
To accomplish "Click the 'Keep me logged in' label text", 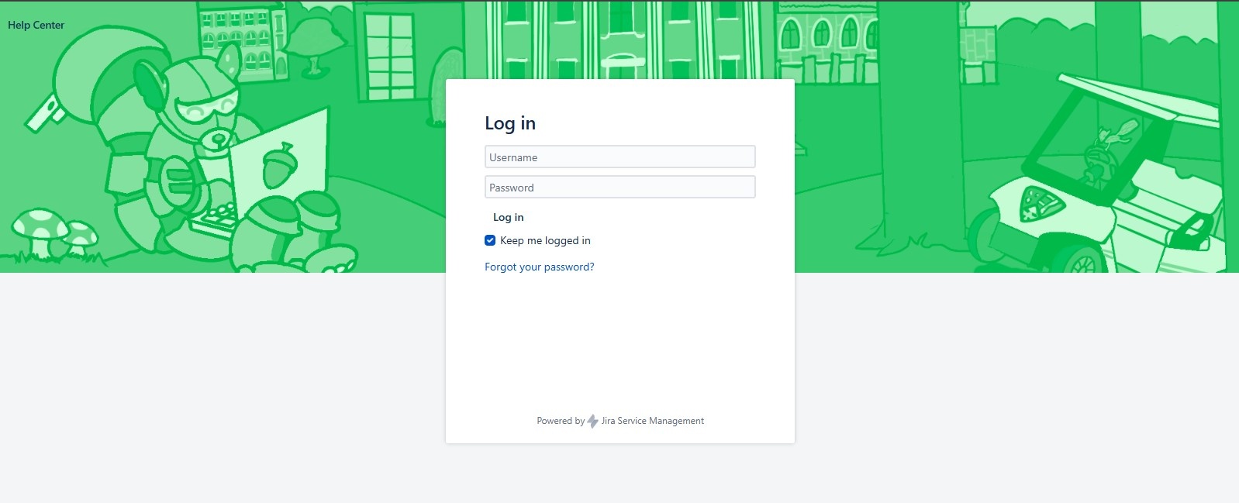I will [545, 241].
